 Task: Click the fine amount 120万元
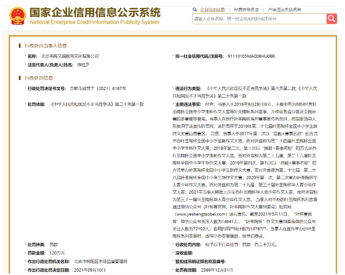(x=57, y=253)
